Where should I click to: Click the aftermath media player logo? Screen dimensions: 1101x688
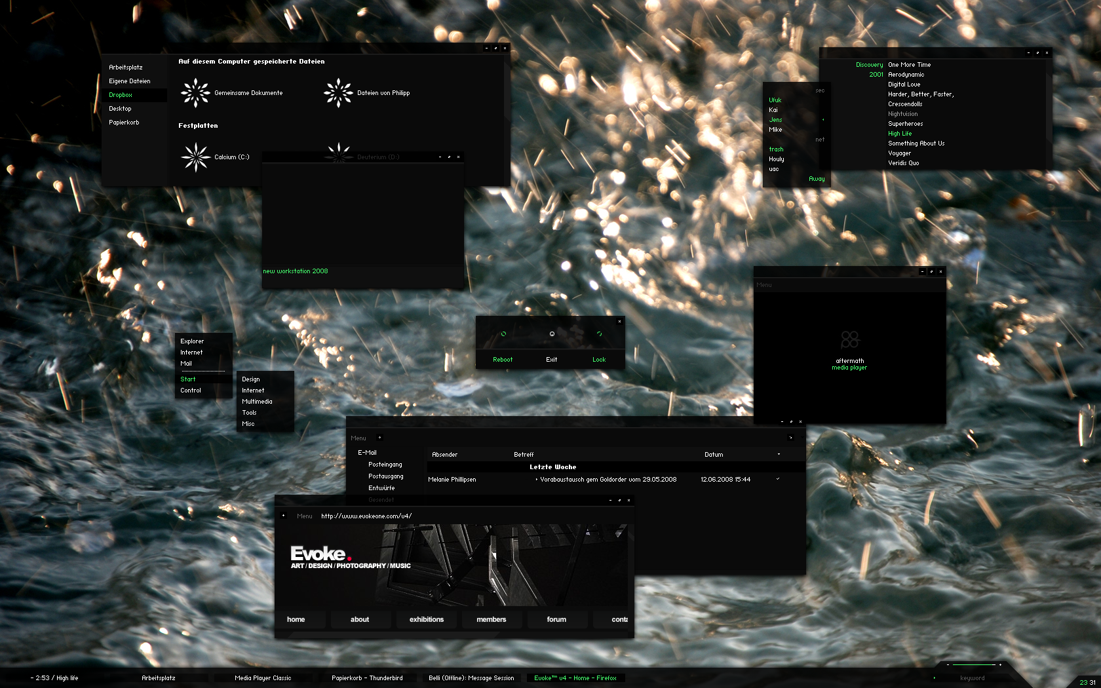(x=850, y=339)
